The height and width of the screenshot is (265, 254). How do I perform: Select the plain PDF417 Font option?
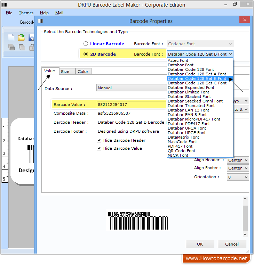pyautogui.click(x=200, y=146)
